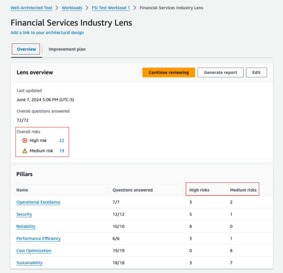The image size is (283, 273).
Task: Click the 12/12 value in Security row
Action: tap(119, 214)
